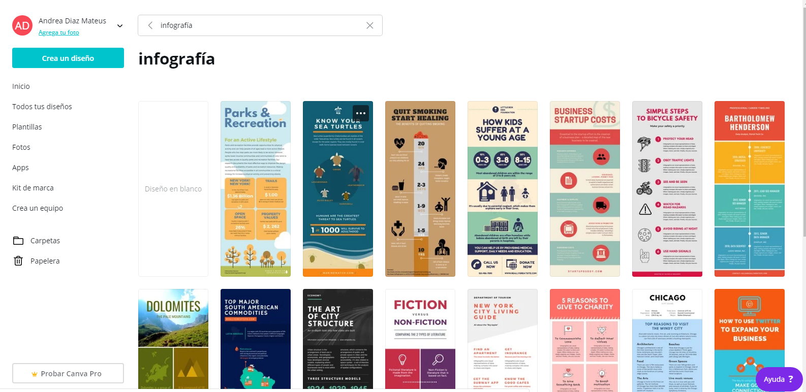The image size is (806, 392).
Task: Click inside the infografía search field
Action: (260, 25)
